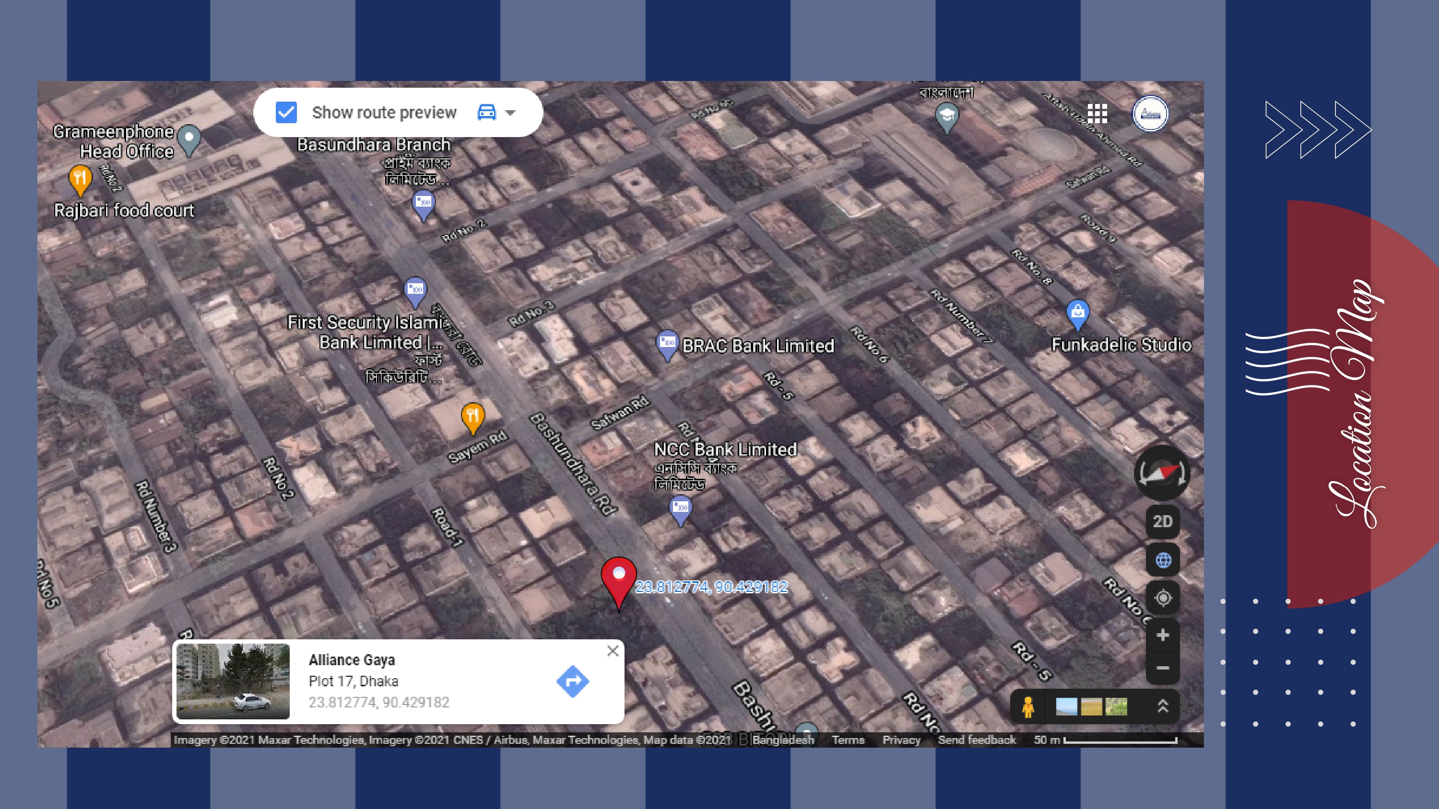The width and height of the screenshot is (1439, 809).
Task: Open the driving travel mode dropdown
Action: (x=510, y=113)
